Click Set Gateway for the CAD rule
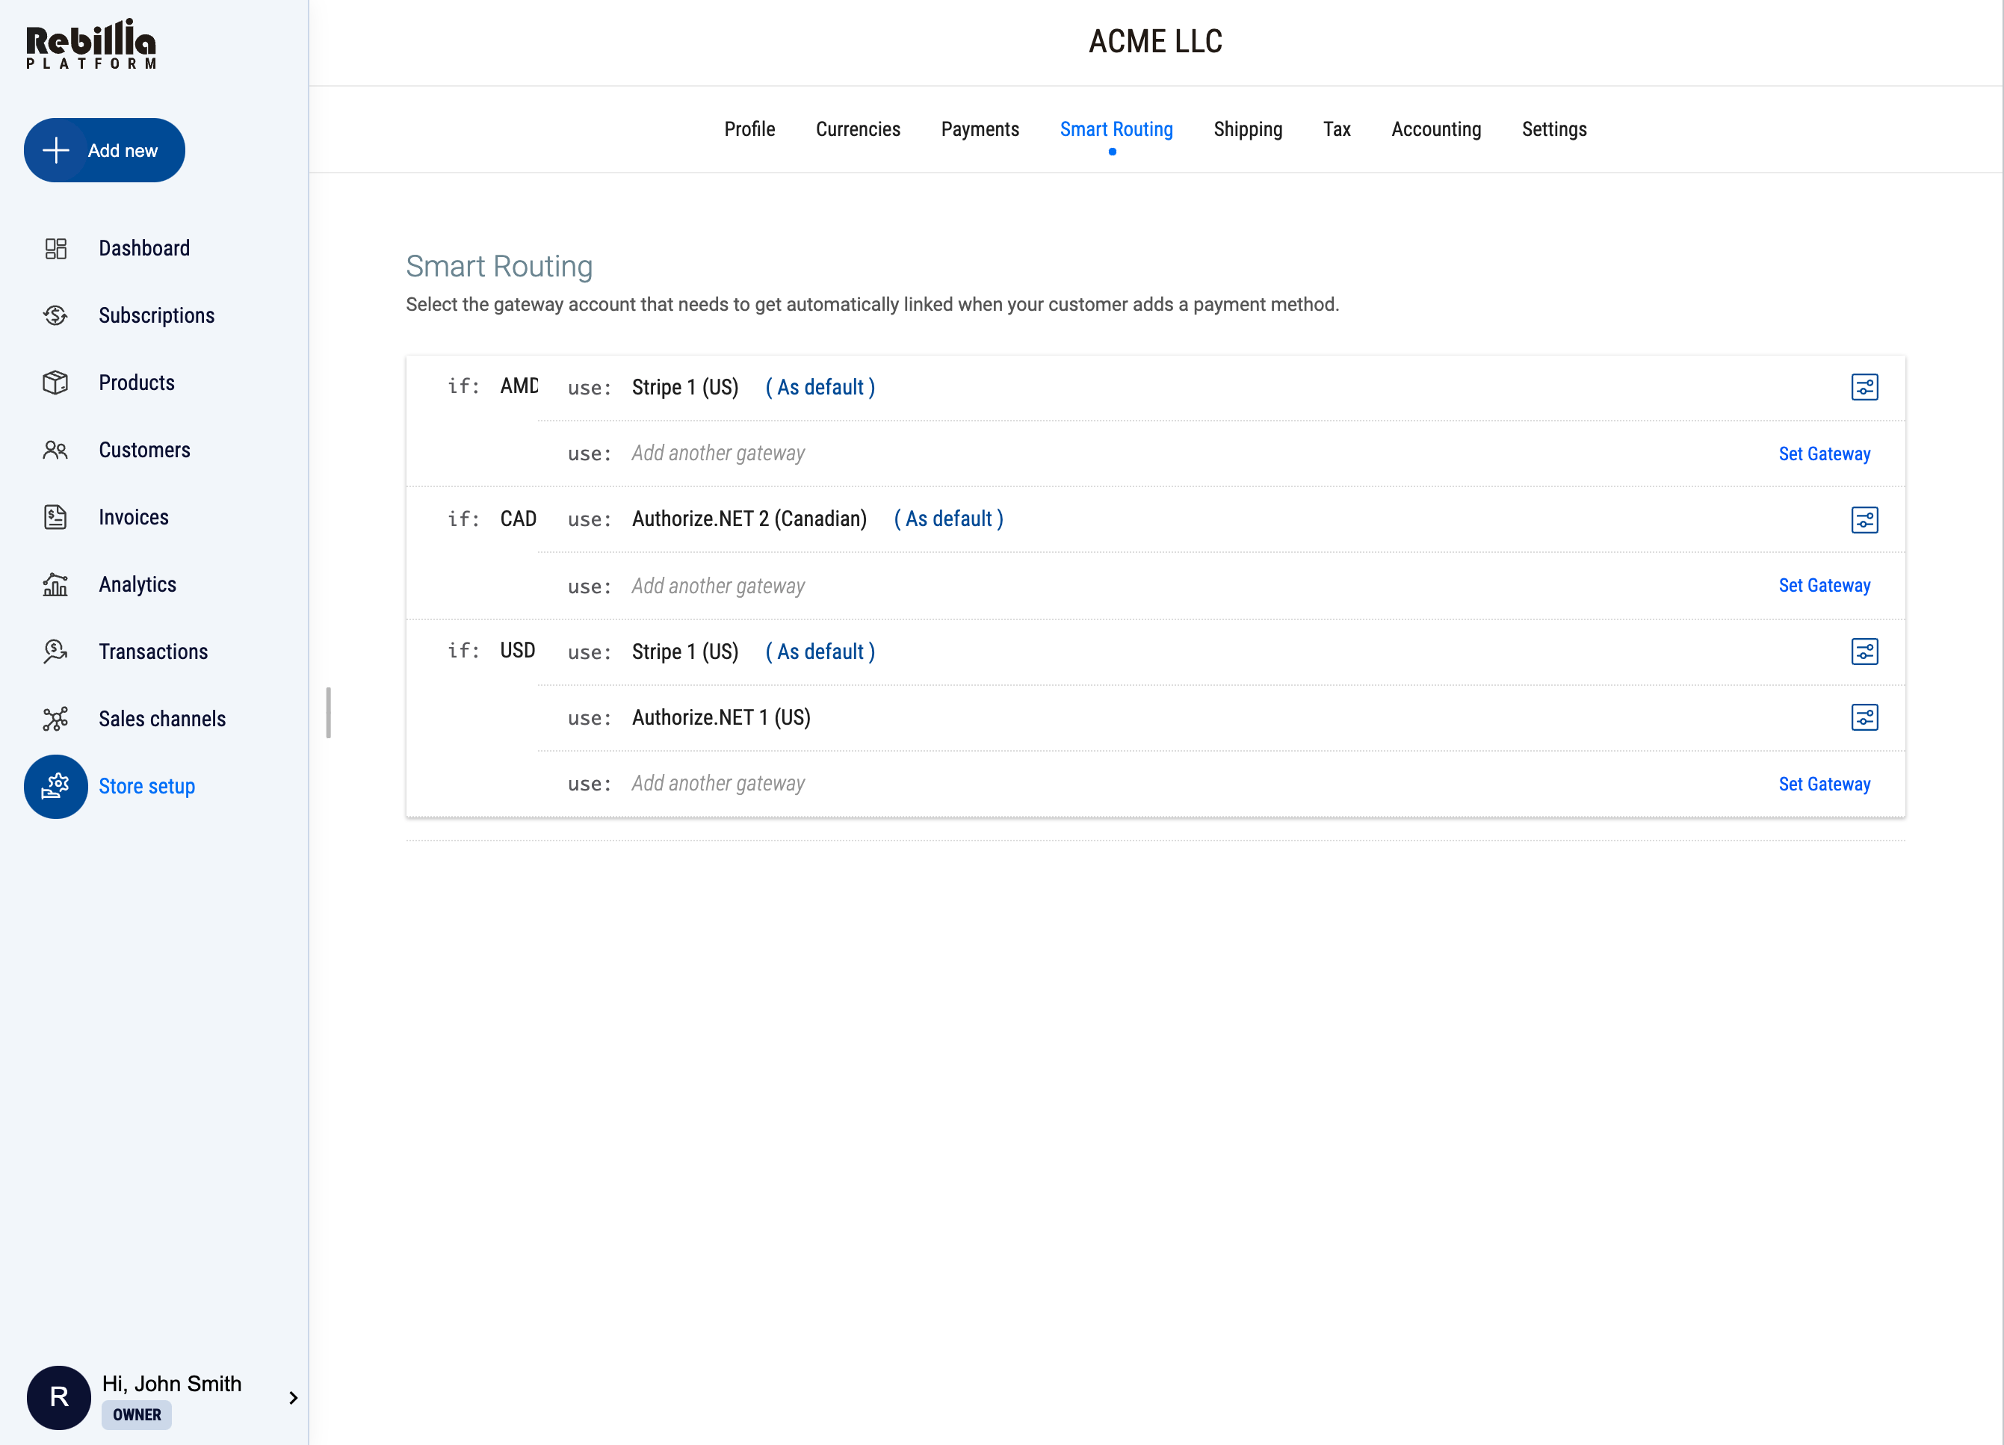The width and height of the screenshot is (2004, 1445). [1824, 585]
